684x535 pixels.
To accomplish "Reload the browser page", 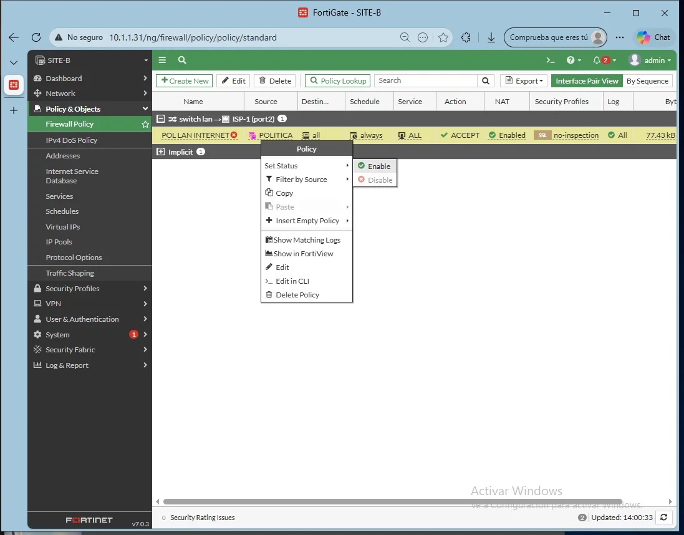I will [x=36, y=37].
